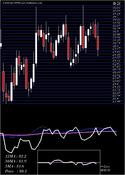This screenshot has width=125, height=175.
Task: Click the 23.72 price axis label
Action: (116, 90)
